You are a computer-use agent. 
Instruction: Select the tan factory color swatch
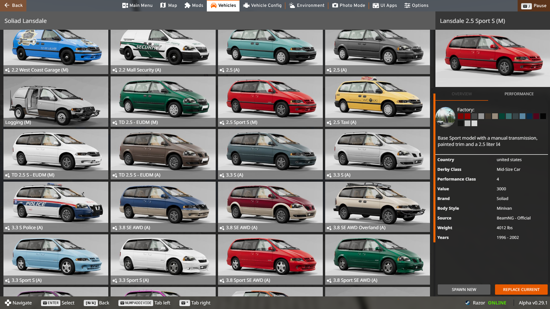coord(495,116)
